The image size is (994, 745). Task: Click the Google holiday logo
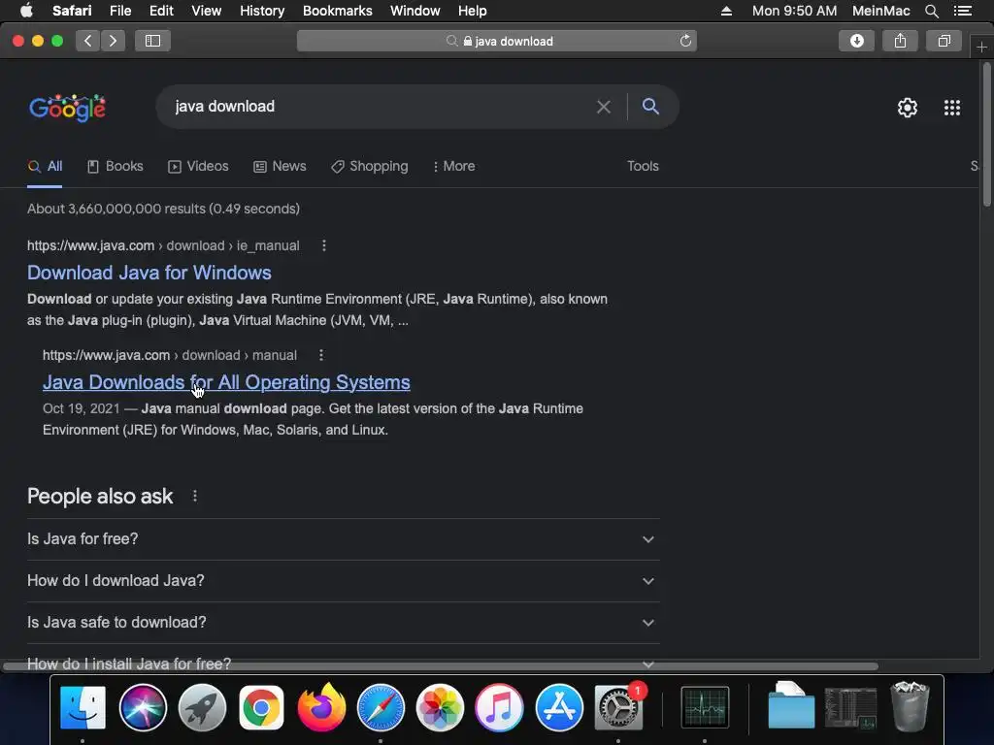(x=67, y=108)
